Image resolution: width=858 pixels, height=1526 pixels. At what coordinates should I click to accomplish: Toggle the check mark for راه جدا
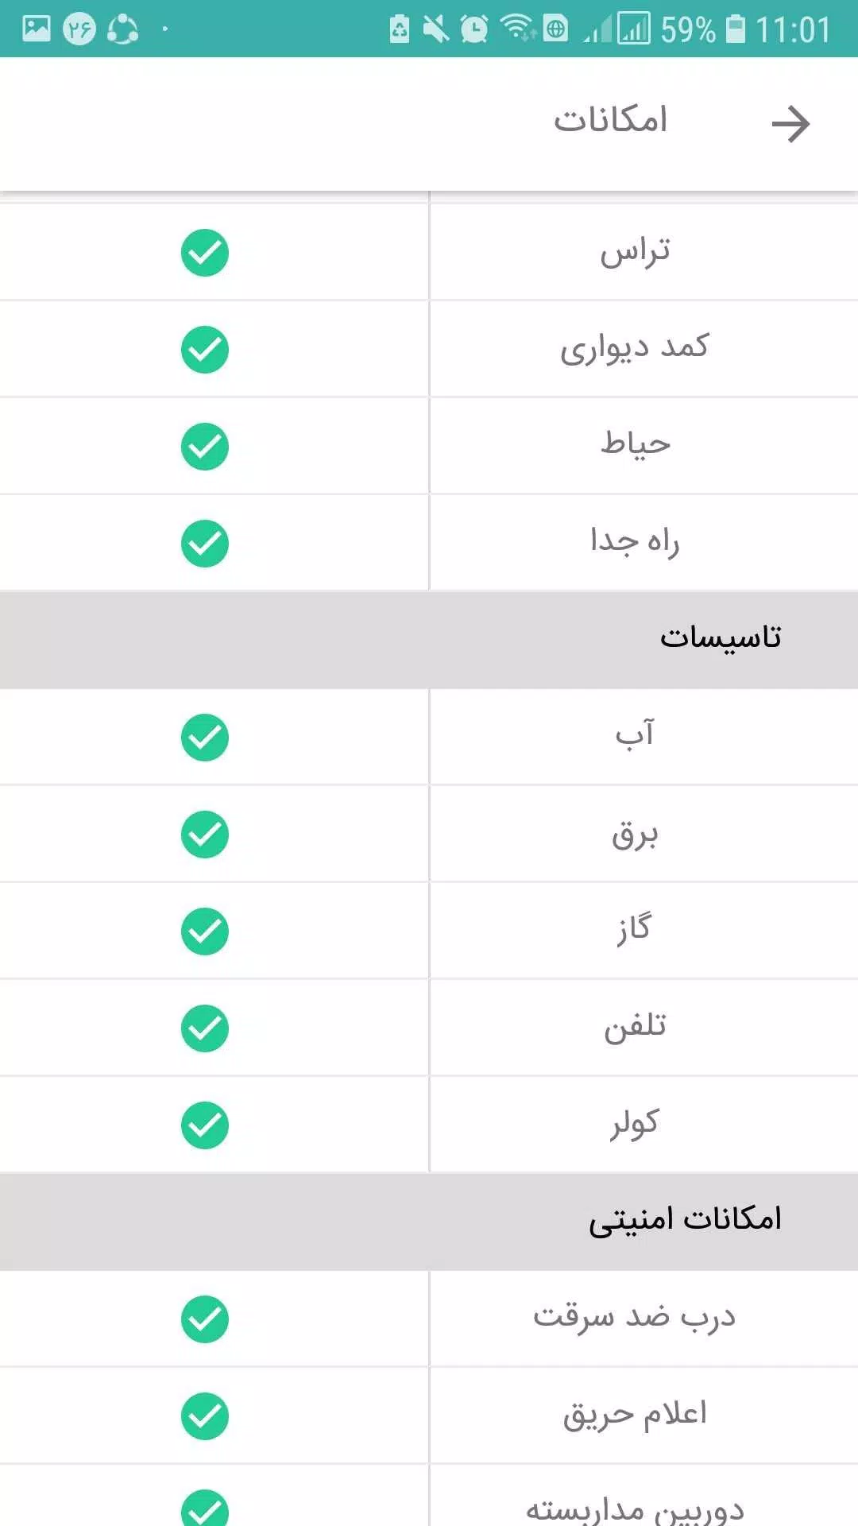tap(205, 544)
